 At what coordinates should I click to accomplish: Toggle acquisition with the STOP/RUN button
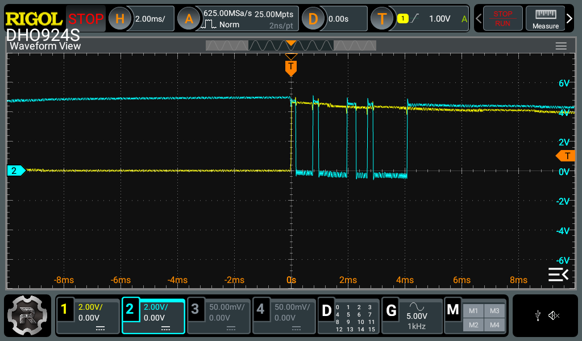click(502, 19)
